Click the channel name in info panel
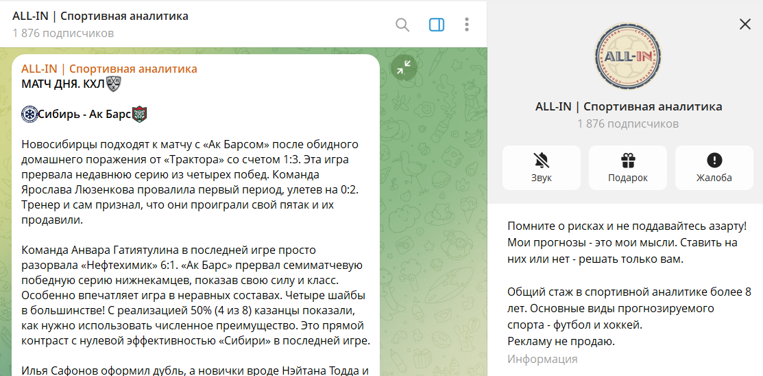 tap(628, 106)
